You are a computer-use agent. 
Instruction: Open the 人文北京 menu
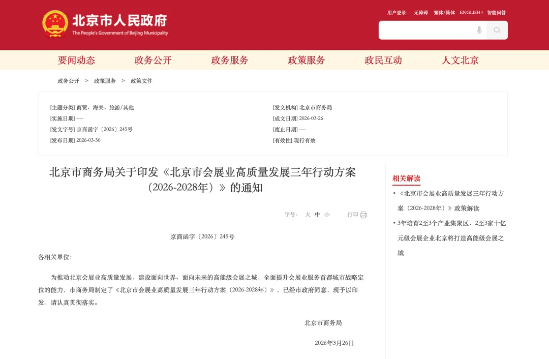(460, 60)
